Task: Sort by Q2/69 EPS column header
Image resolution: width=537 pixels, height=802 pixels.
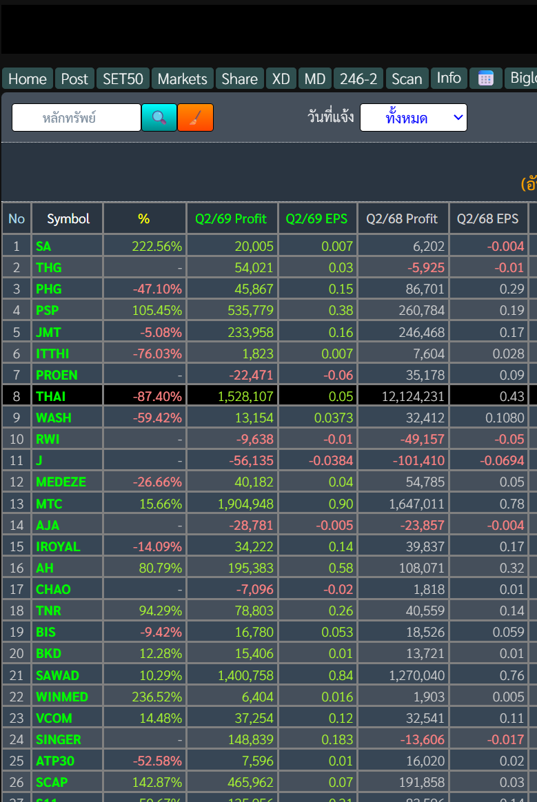Action: [316, 219]
